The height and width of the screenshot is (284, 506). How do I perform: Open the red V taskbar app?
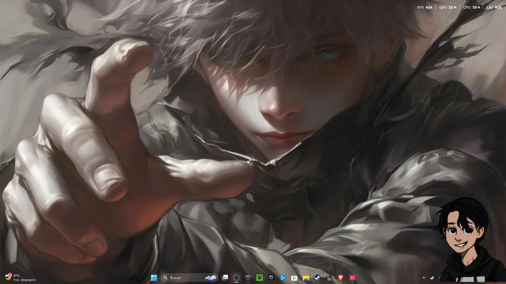click(352, 278)
